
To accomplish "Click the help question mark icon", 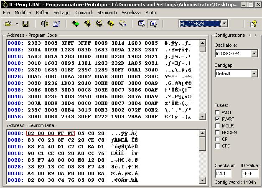I will point(253,24).
